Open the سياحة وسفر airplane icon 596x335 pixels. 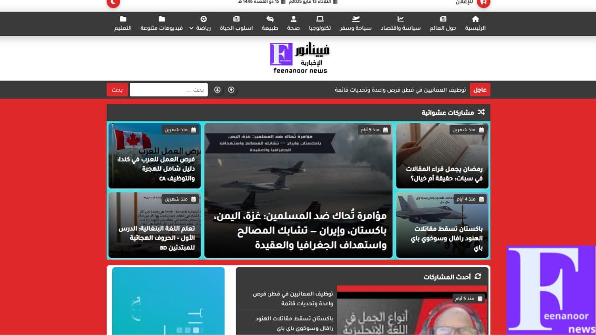tap(356, 19)
